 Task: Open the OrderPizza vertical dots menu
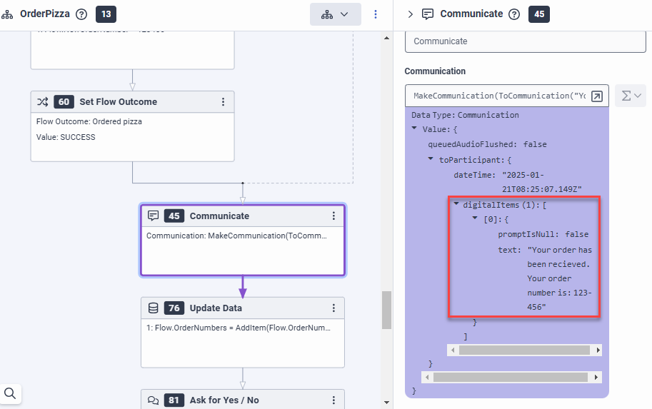(x=376, y=14)
